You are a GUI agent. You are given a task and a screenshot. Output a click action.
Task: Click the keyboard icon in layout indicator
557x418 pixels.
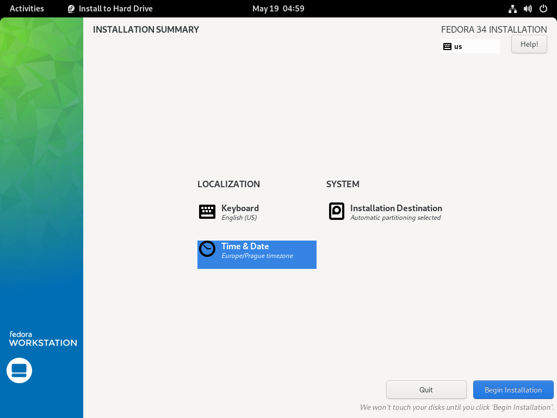pyautogui.click(x=447, y=47)
